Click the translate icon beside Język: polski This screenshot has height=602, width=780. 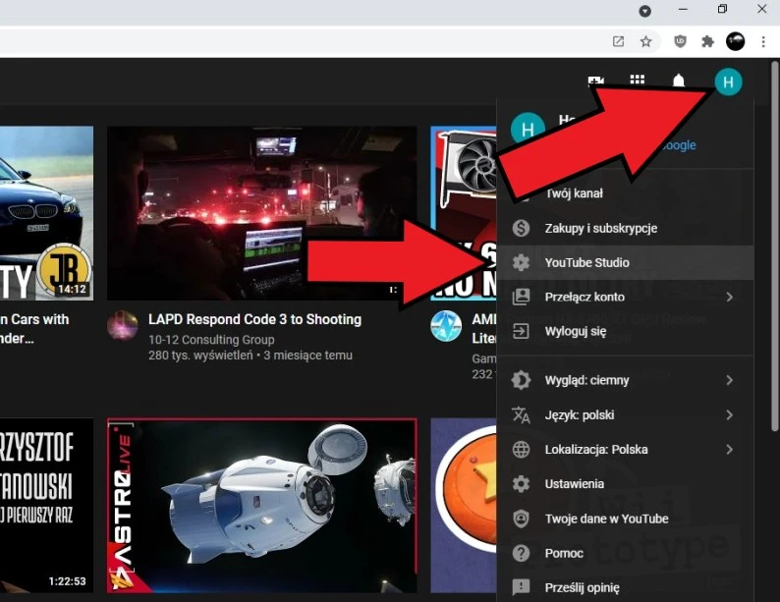(521, 415)
